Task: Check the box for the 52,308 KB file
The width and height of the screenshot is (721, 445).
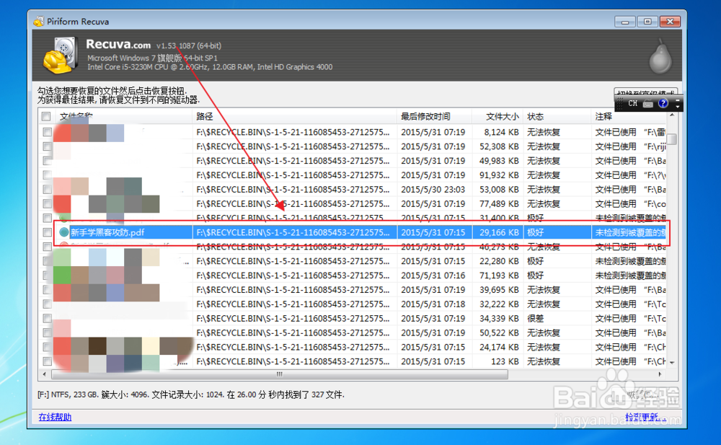Action: [x=47, y=146]
